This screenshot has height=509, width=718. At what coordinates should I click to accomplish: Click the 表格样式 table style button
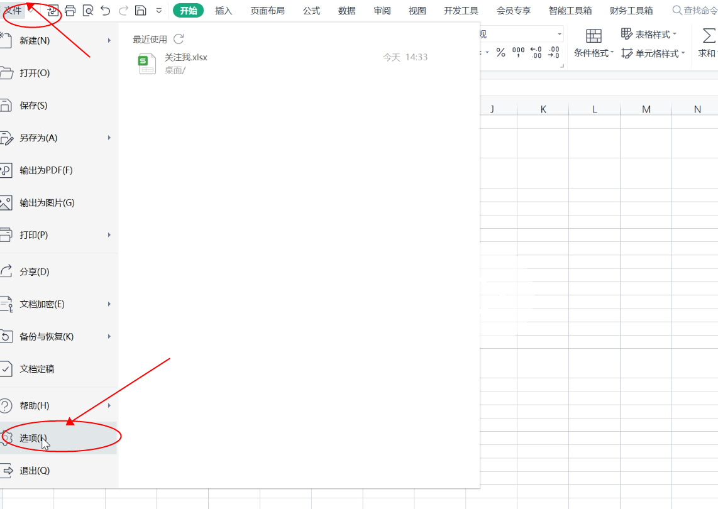pyautogui.click(x=649, y=34)
